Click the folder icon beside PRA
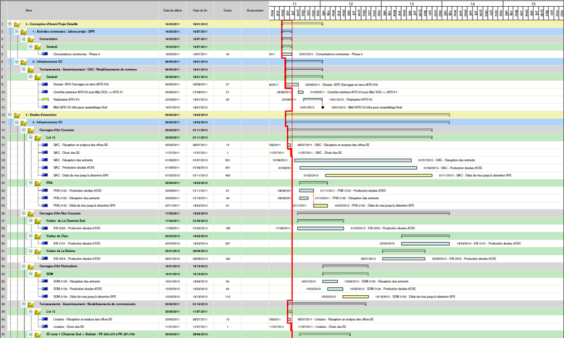Screen dimensions: 564x338 pyautogui.click(x=38, y=183)
